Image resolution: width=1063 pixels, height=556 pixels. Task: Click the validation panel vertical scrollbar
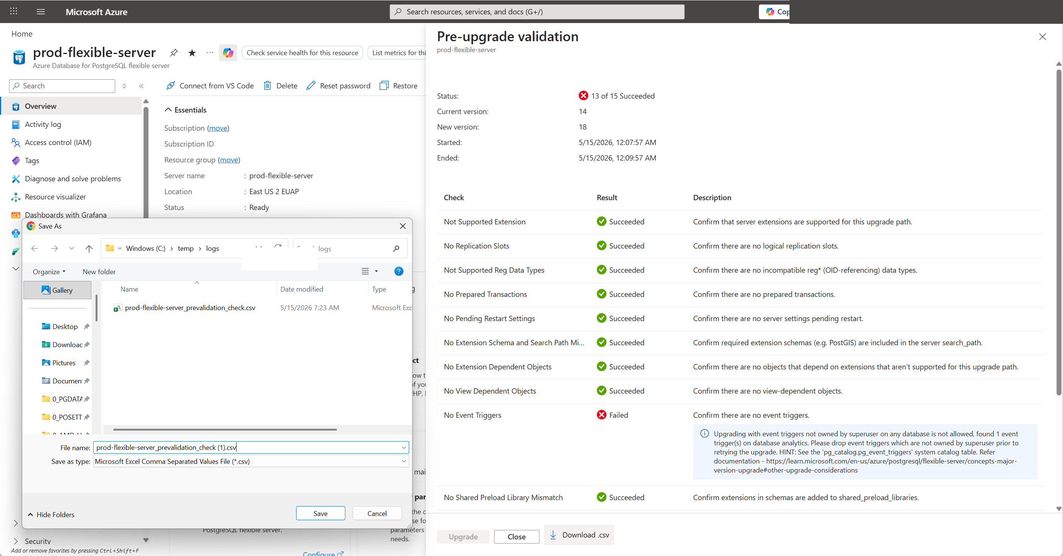tap(1058, 232)
